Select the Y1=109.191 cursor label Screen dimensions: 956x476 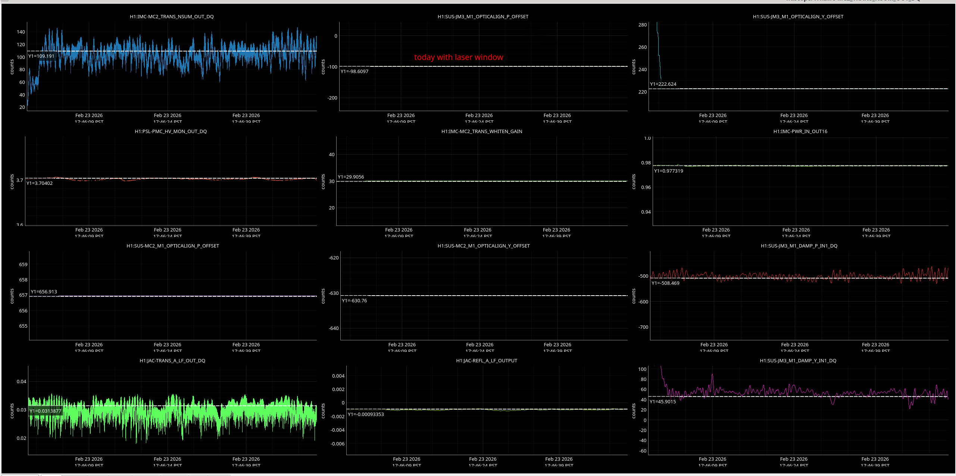coord(41,56)
